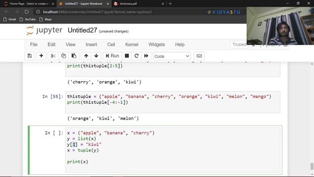Image resolution: width=314 pixels, height=177 pixels.
Task: Open the YouTube bookmark
Action: pyautogui.click(x=27, y=19)
